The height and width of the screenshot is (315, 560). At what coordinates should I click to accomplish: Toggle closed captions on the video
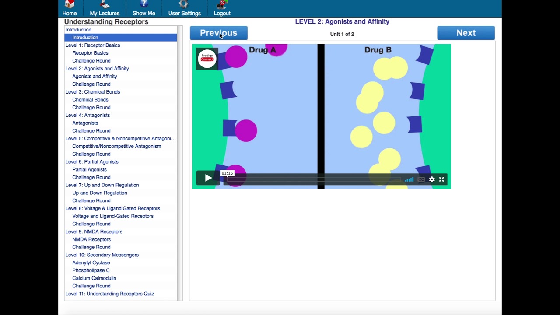[421, 179]
